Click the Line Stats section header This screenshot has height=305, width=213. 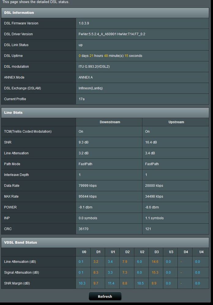[13, 113]
